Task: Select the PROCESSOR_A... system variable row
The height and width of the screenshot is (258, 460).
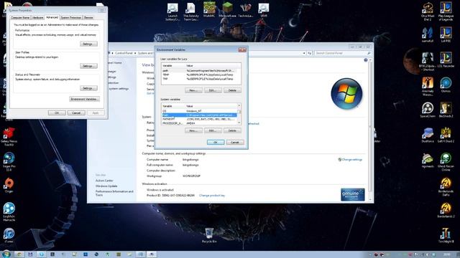Action: 199,123
